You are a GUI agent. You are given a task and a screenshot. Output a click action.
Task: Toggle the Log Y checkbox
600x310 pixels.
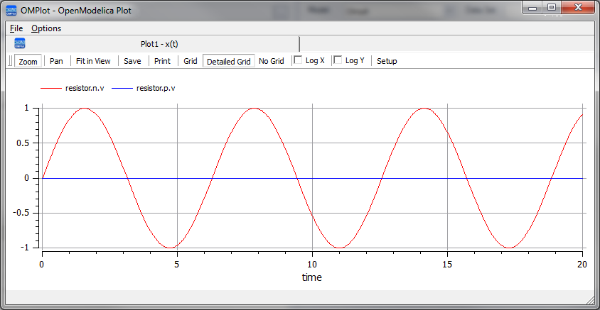point(338,60)
